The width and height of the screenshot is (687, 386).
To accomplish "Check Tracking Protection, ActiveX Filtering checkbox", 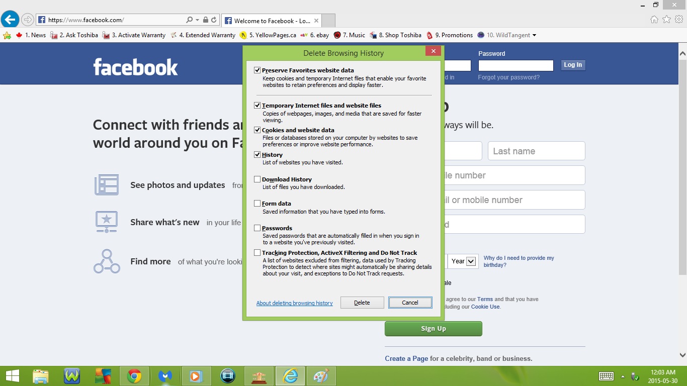I will click(x=257, y=253).
